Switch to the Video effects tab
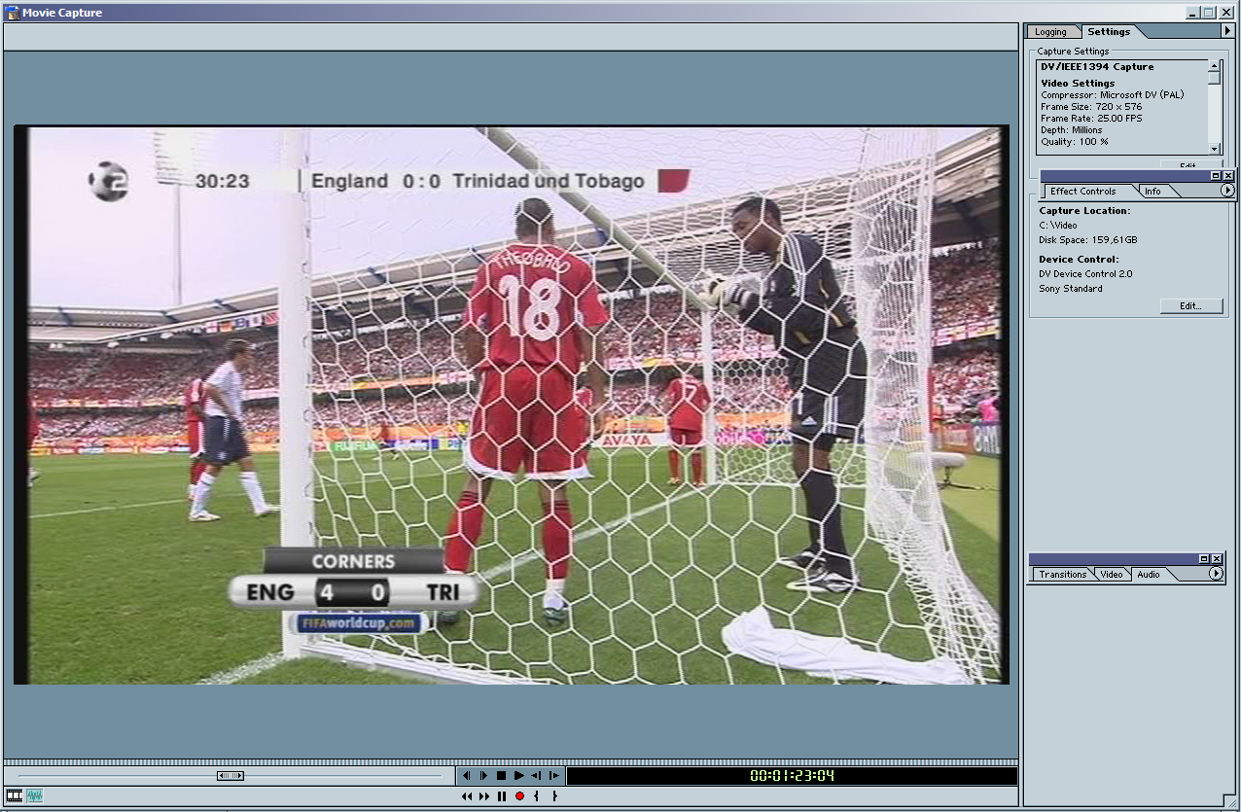 (1112, 575)
